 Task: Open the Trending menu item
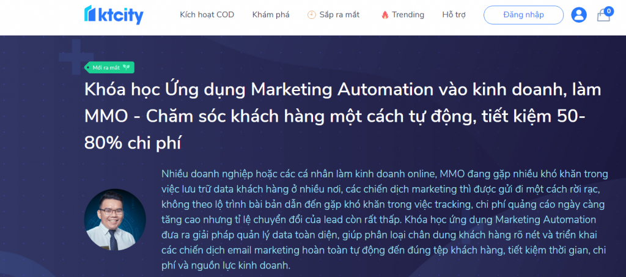click(x=408, y=15)
